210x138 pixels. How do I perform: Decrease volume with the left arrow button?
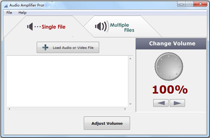[161, 103]
